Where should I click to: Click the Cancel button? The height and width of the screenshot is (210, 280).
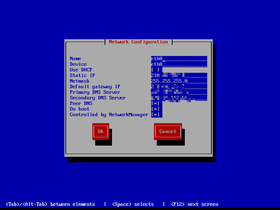pyautogui.click(x=168, y=132)
